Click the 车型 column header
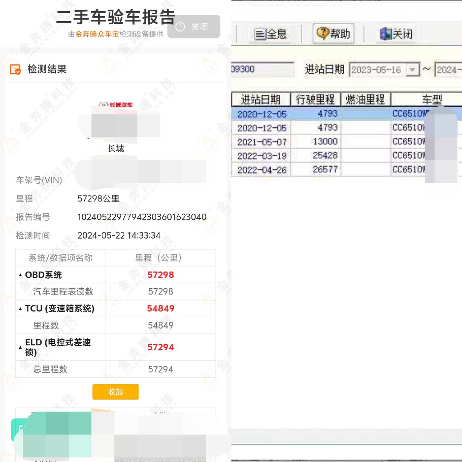 coord(427,100)
